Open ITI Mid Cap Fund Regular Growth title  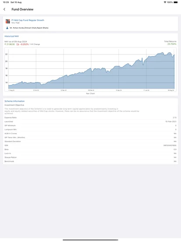click(28, 20)
